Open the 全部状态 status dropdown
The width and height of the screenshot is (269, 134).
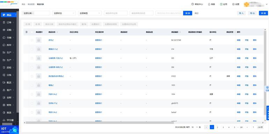coord(64,13)
